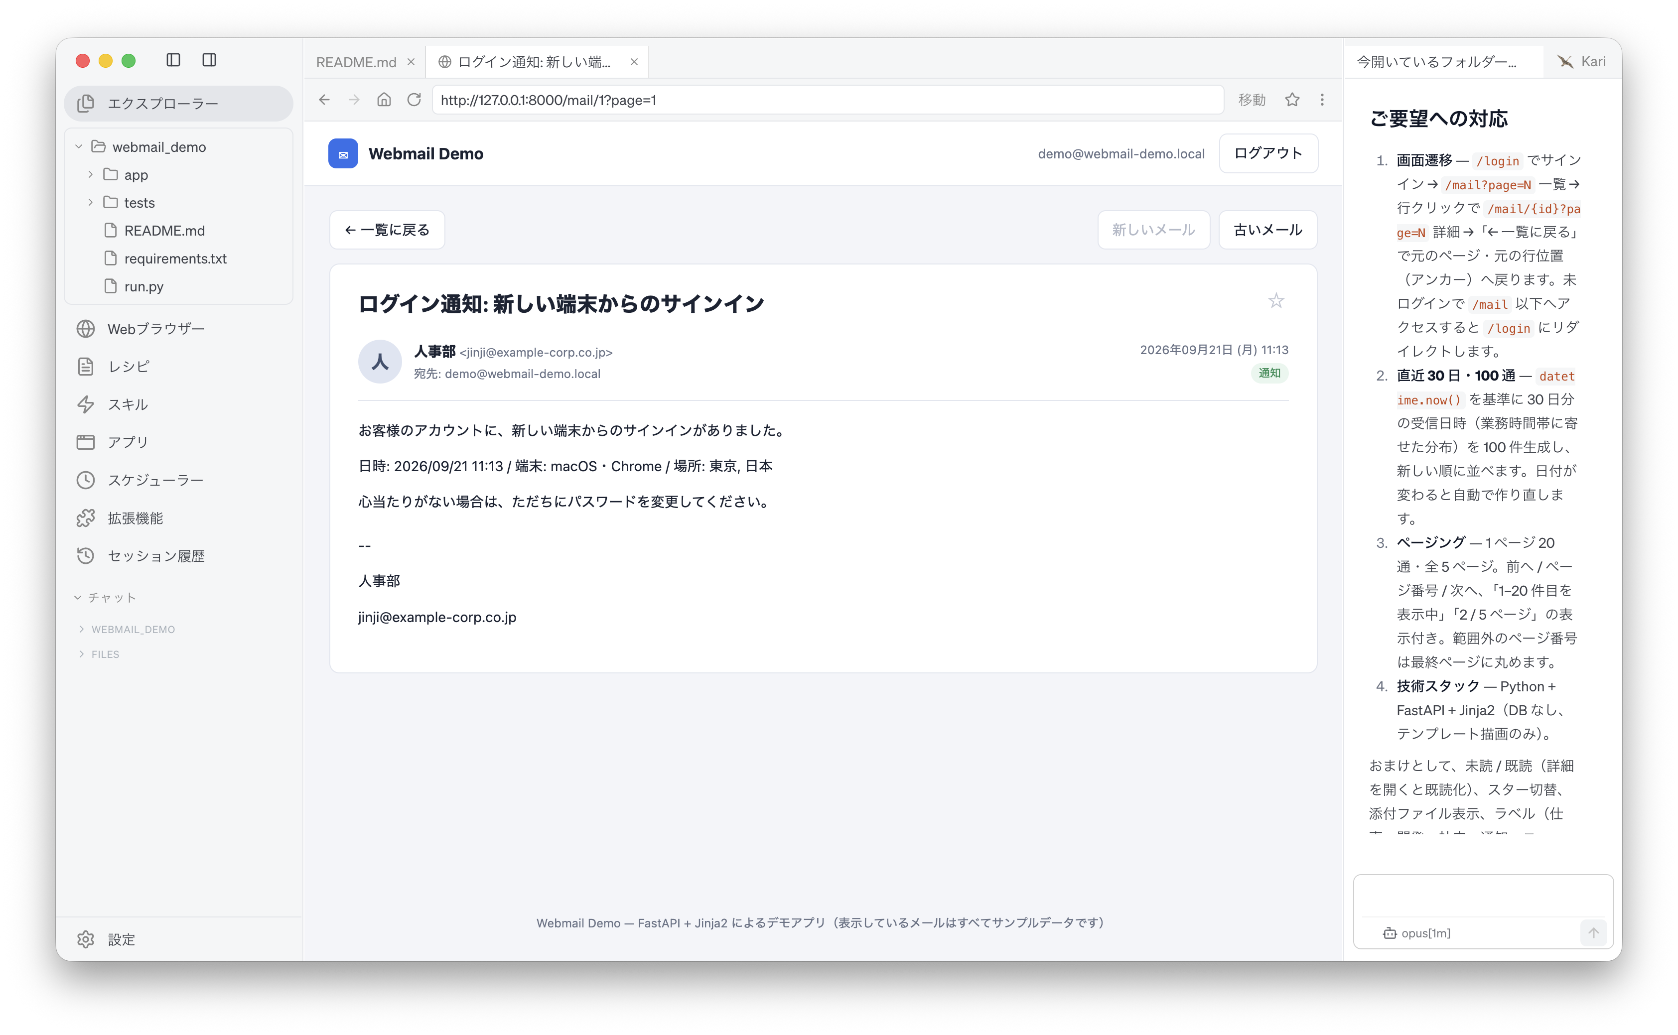The height and width of the screenshot is (1035, 1678).
Task: Click the 移動 button beside URL bar
Action: (x=1252, y=100)
